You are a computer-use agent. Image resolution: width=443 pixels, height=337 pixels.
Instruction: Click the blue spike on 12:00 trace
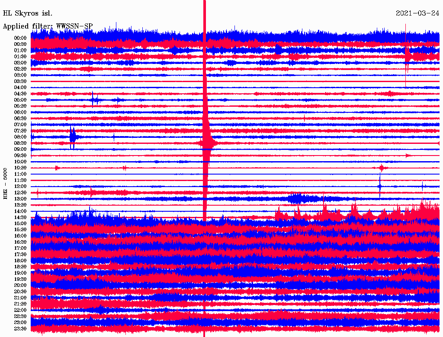tap(380, 186)
